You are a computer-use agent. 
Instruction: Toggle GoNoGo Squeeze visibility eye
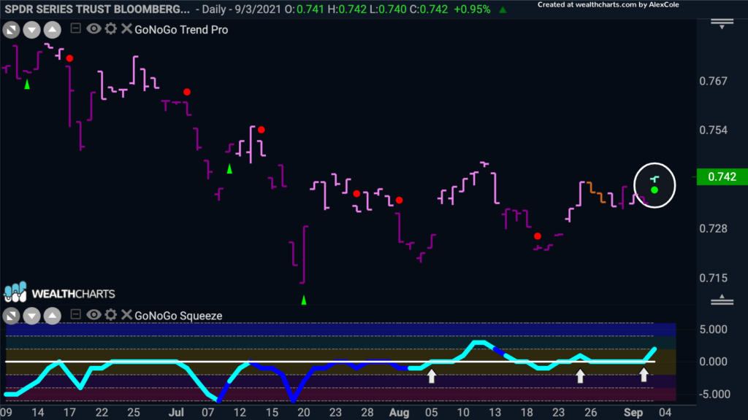93,315
